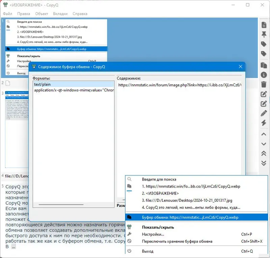The height and width of the screenshot is (258, 270).
Task: Choose Показать/скрыть in tray menu
Action: (x=196, y=227)
